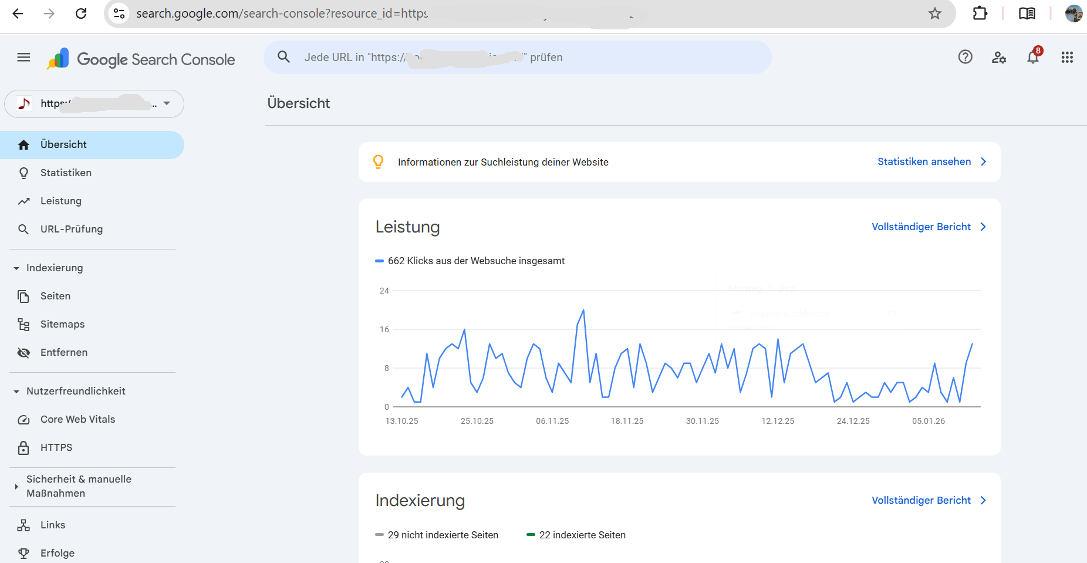The width and height of the screenshot is (1087, 563).
Task: Click the peak point on the clicks chart
Action: coord(583,311)
